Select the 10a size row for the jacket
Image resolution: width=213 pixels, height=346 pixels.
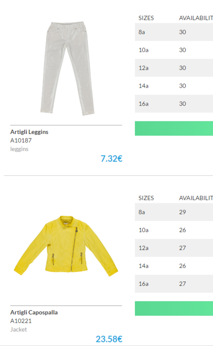pos(174,230)
